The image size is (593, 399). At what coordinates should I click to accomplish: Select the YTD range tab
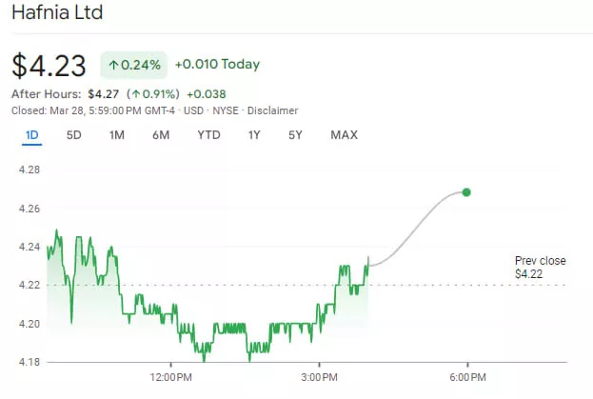208,135
